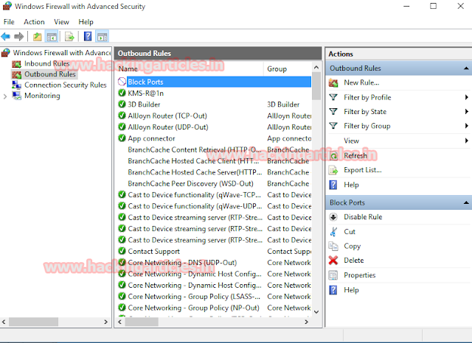472x343 pixels.
Task: Click Properties action text
Action: point(360,275)
